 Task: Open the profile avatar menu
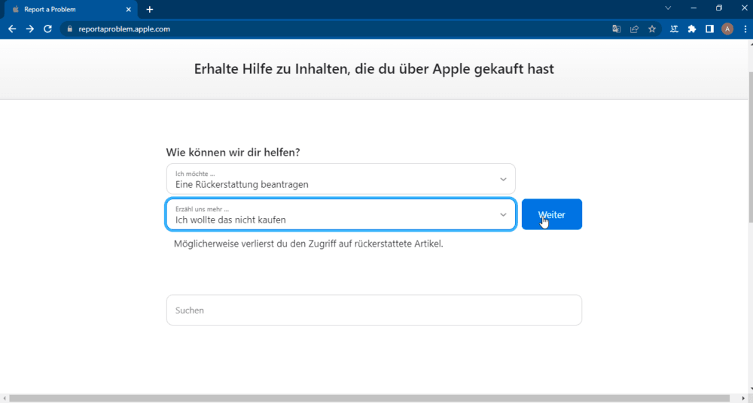click(727, 29)
